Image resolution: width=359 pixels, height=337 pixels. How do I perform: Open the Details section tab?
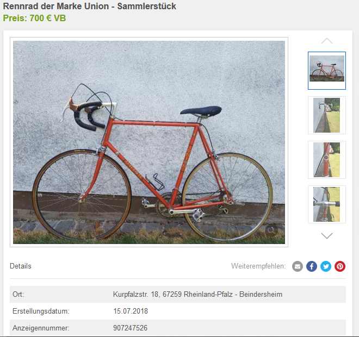coord(21,266)
